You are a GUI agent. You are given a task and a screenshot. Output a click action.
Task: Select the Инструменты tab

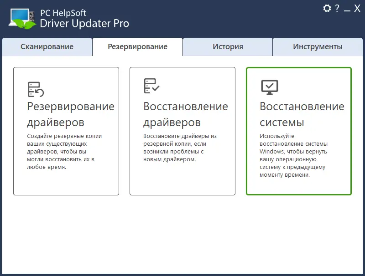(x=318, y=46)
